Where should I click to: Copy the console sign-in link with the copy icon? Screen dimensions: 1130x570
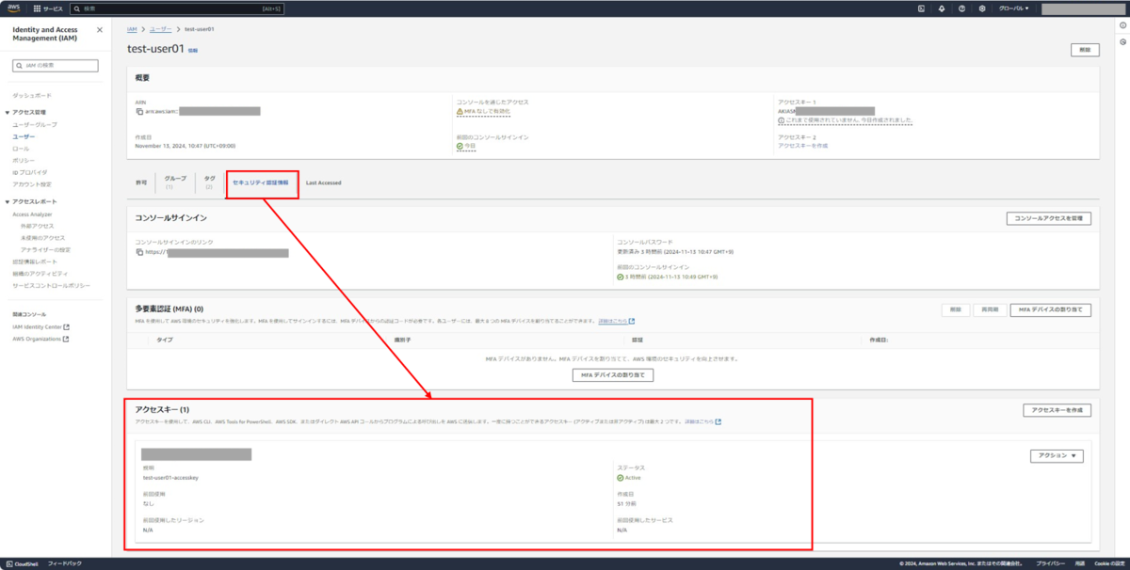(x=139, y=252)
